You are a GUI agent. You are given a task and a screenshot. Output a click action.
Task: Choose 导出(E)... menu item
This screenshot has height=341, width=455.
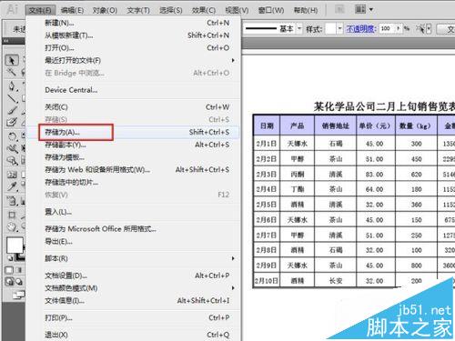(x=134, y=242)
